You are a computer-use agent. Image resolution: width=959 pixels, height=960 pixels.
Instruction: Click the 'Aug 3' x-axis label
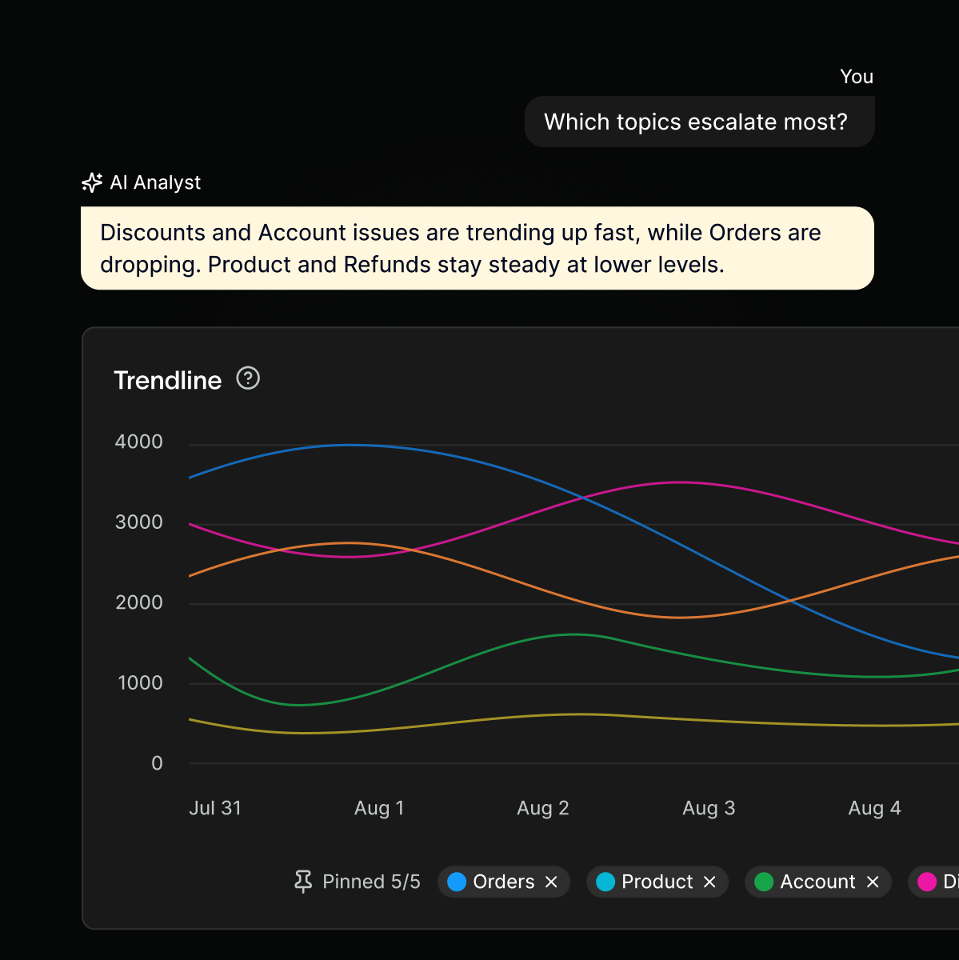(709, 808)
